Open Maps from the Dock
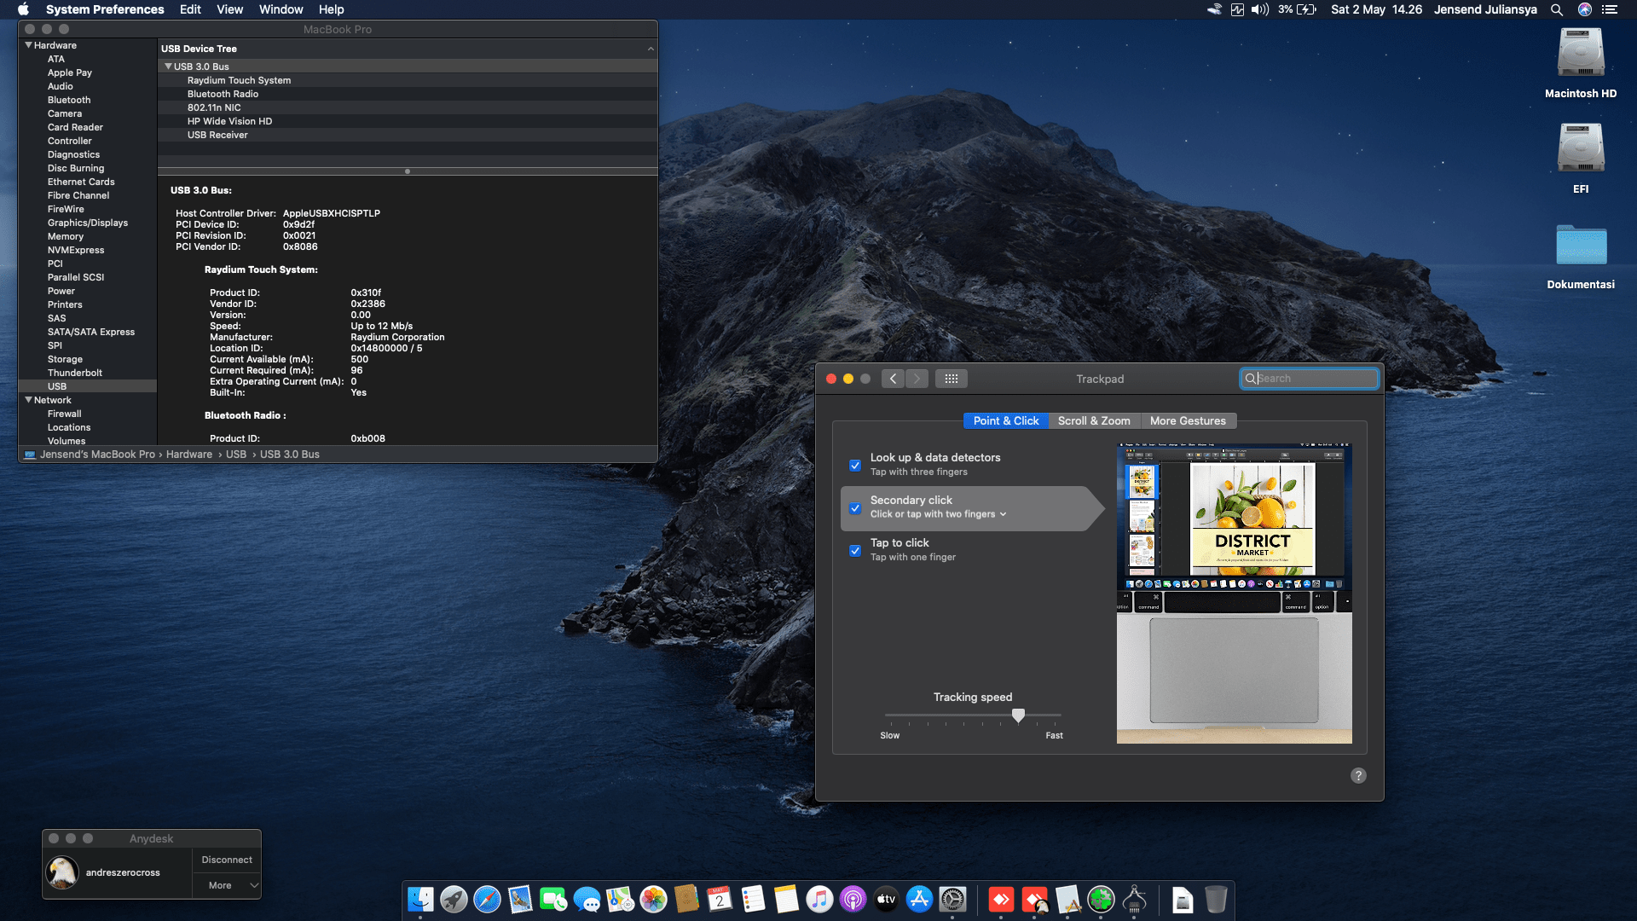Image resolution: width=1637 pixels, height=921 pixels. point(620,899)
